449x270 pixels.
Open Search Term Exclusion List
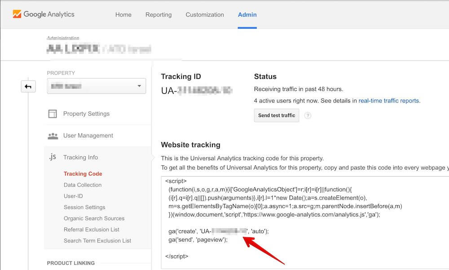click(x=97, y=240)
